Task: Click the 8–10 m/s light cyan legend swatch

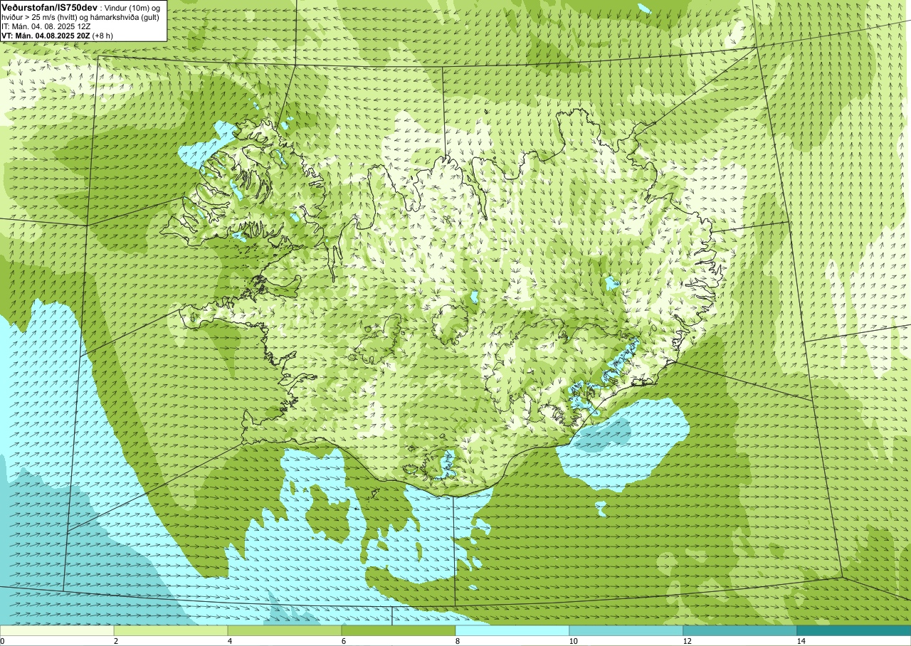Action: click(x=512, y=630)
